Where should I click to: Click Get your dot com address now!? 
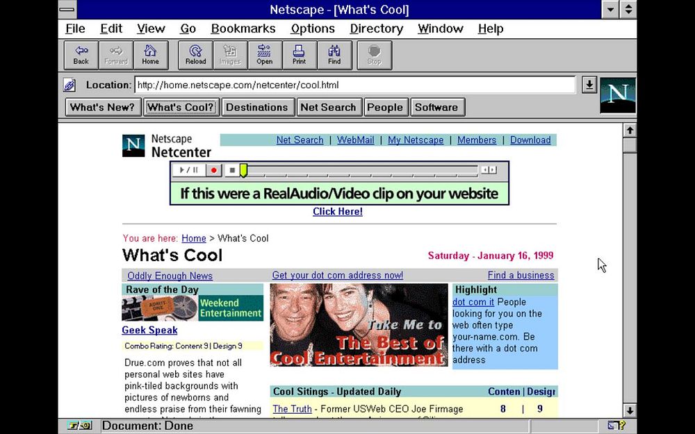[338, 275]
